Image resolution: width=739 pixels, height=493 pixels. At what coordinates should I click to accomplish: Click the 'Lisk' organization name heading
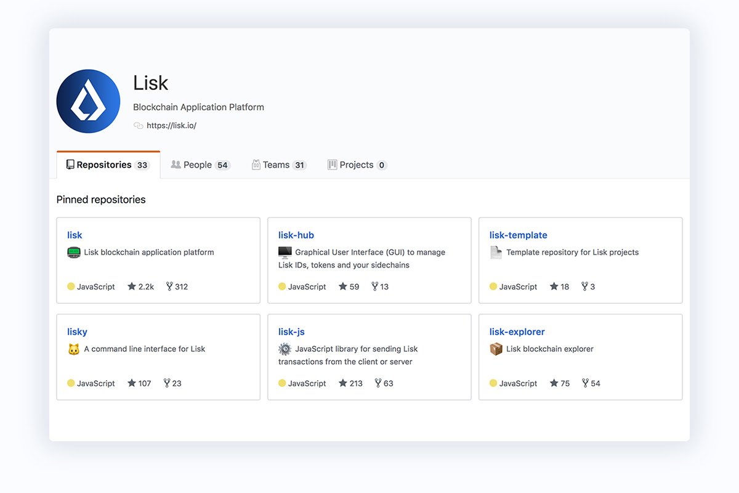click(151, 83)
